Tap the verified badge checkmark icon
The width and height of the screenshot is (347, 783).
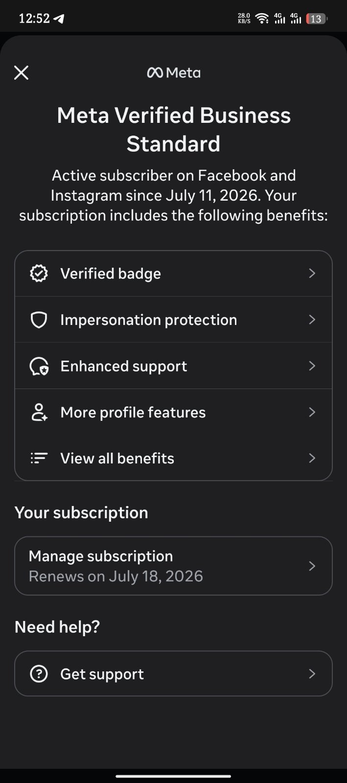[39, 274]
